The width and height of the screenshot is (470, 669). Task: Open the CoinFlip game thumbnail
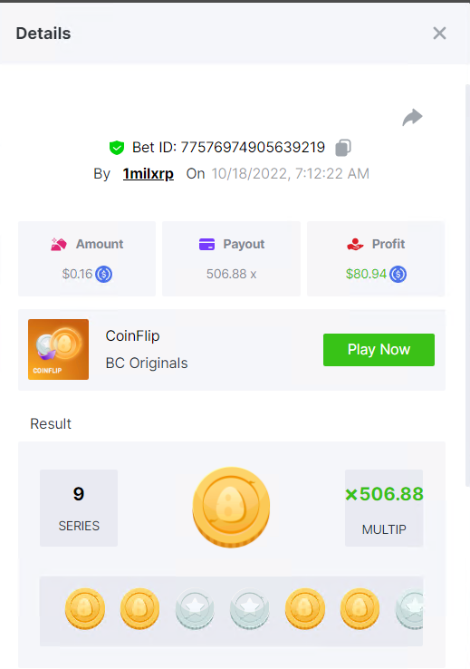pyautogui.click(x=58, y=349)
